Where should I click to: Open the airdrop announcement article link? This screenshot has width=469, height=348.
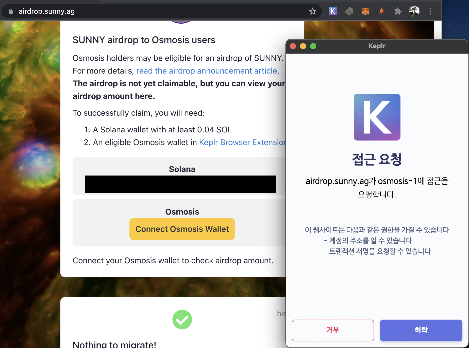click(207, 71)
